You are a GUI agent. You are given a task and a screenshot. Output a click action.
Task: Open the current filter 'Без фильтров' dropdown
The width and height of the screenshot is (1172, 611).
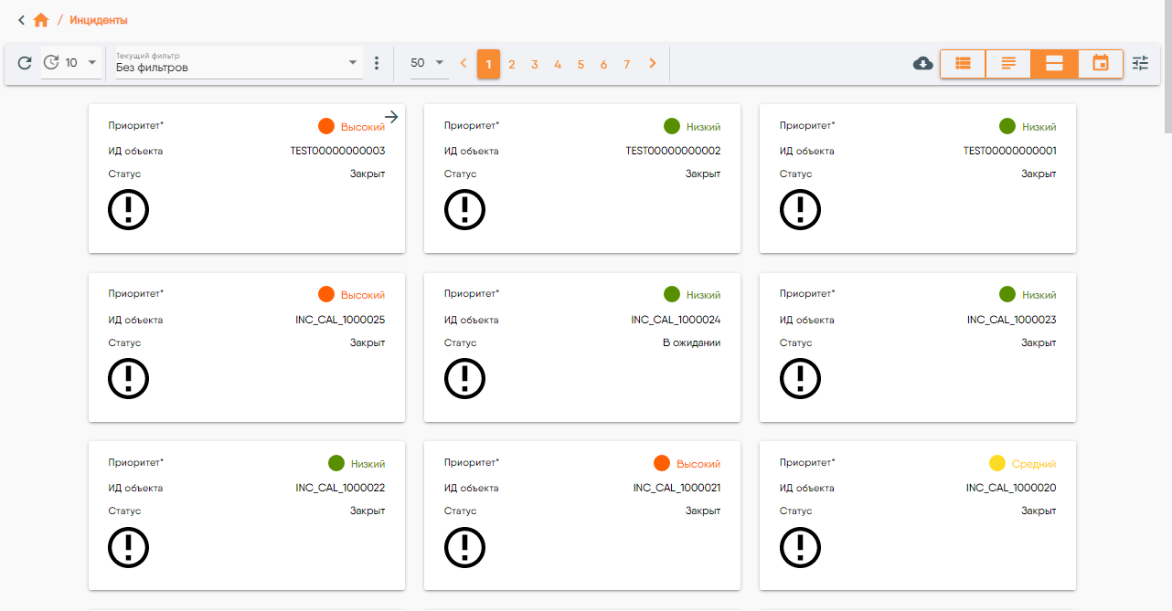coord(238,64)
